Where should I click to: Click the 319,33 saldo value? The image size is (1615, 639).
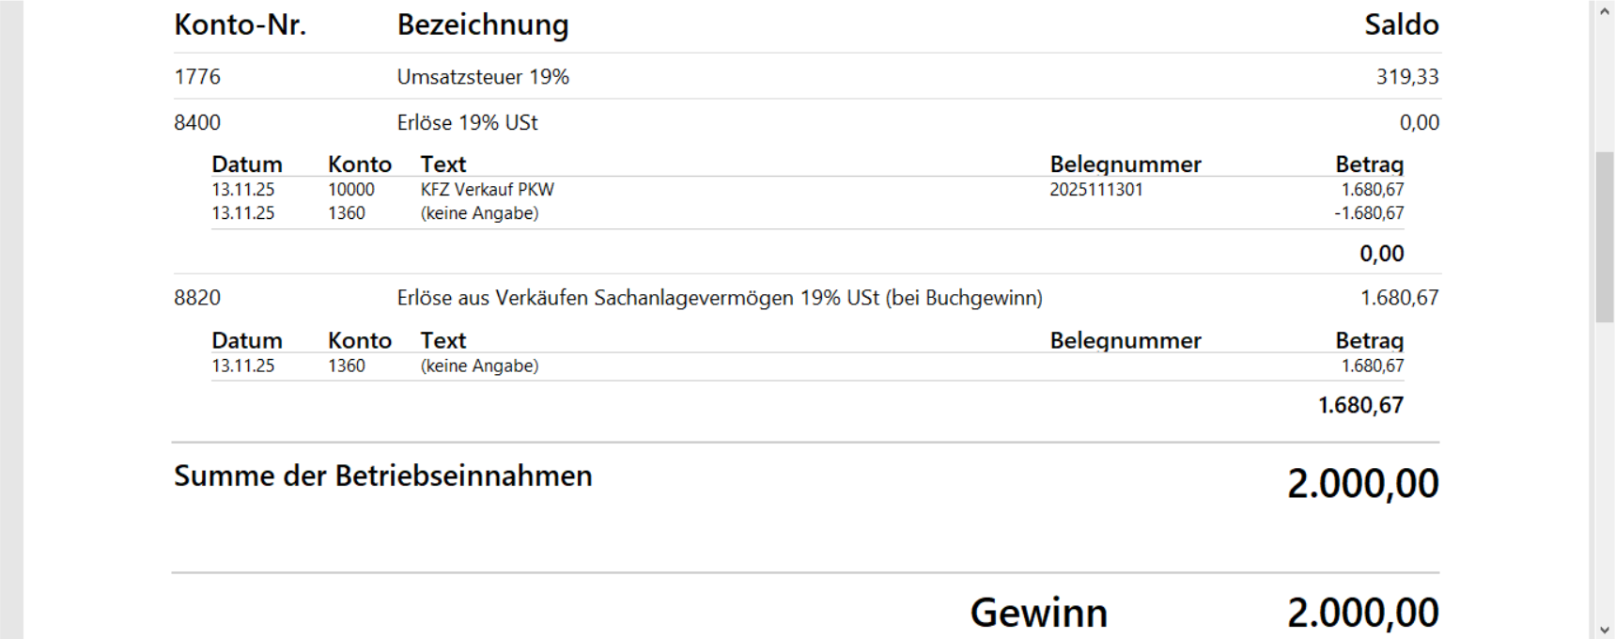click(x=1407, y=77)
